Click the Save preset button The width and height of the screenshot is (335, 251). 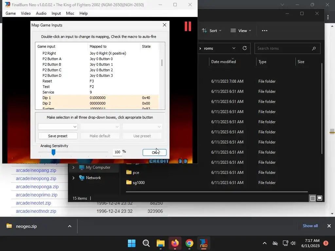(x=58, y=136)
